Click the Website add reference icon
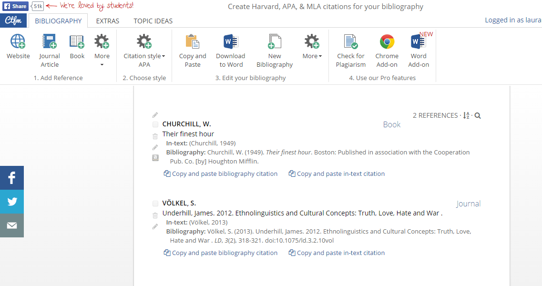The image size is (542, 286). point(18,42)
